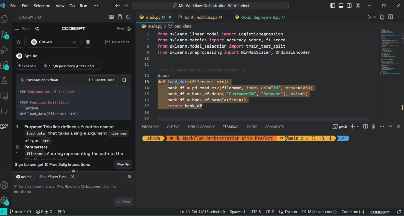Screen dimensions: 404x216
Task: Maximize the terminal panel size
Action: tap(391, 127)
